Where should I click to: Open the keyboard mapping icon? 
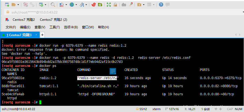124,5
